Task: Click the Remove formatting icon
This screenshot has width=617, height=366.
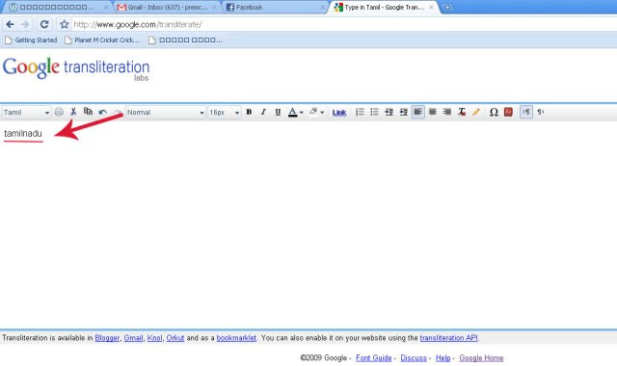Action: tap(462, 112)
